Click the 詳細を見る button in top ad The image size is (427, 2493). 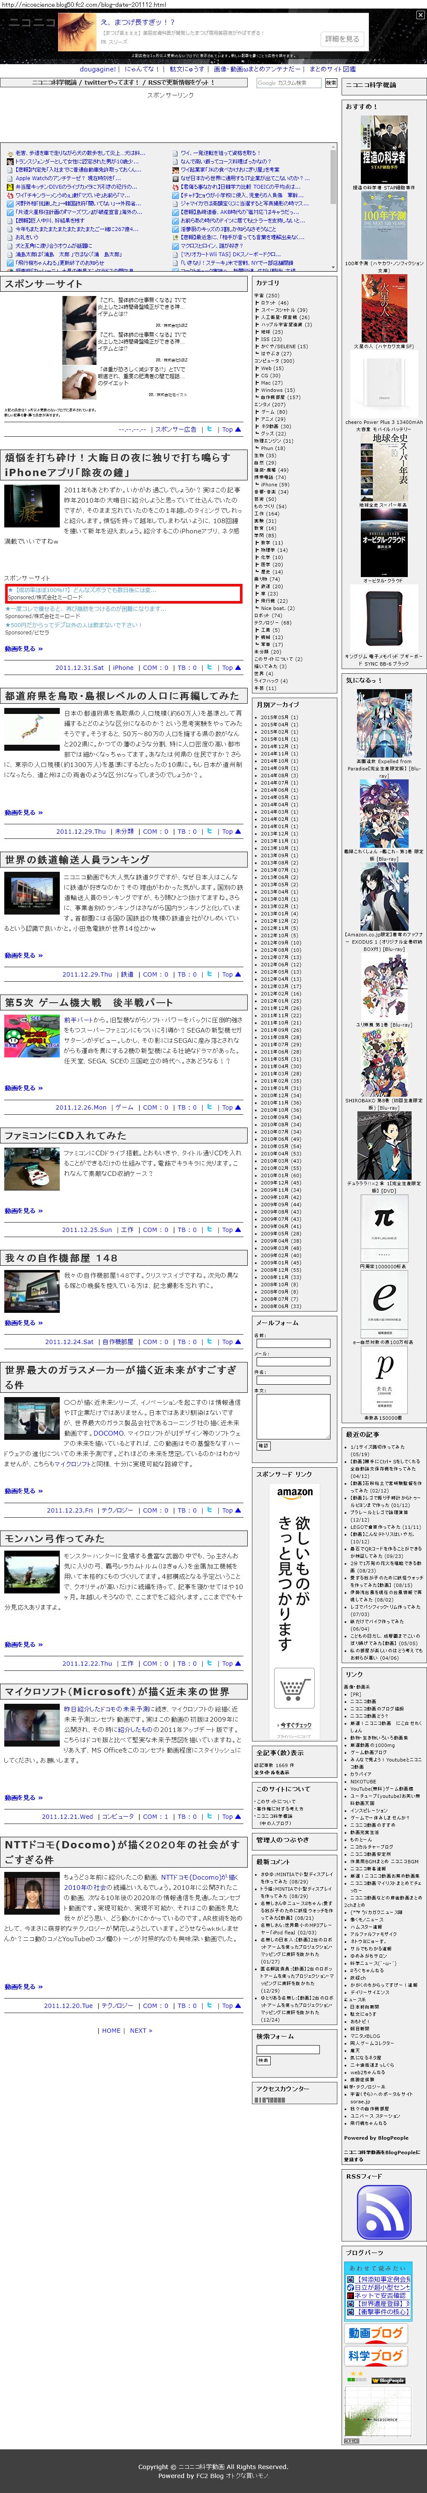(341, 38)
